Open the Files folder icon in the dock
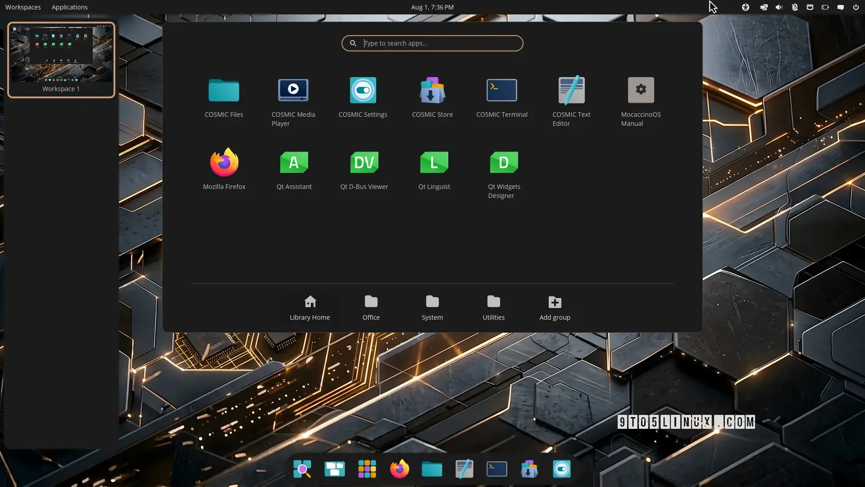Screen dimensions: 865x487 point(432,469)
